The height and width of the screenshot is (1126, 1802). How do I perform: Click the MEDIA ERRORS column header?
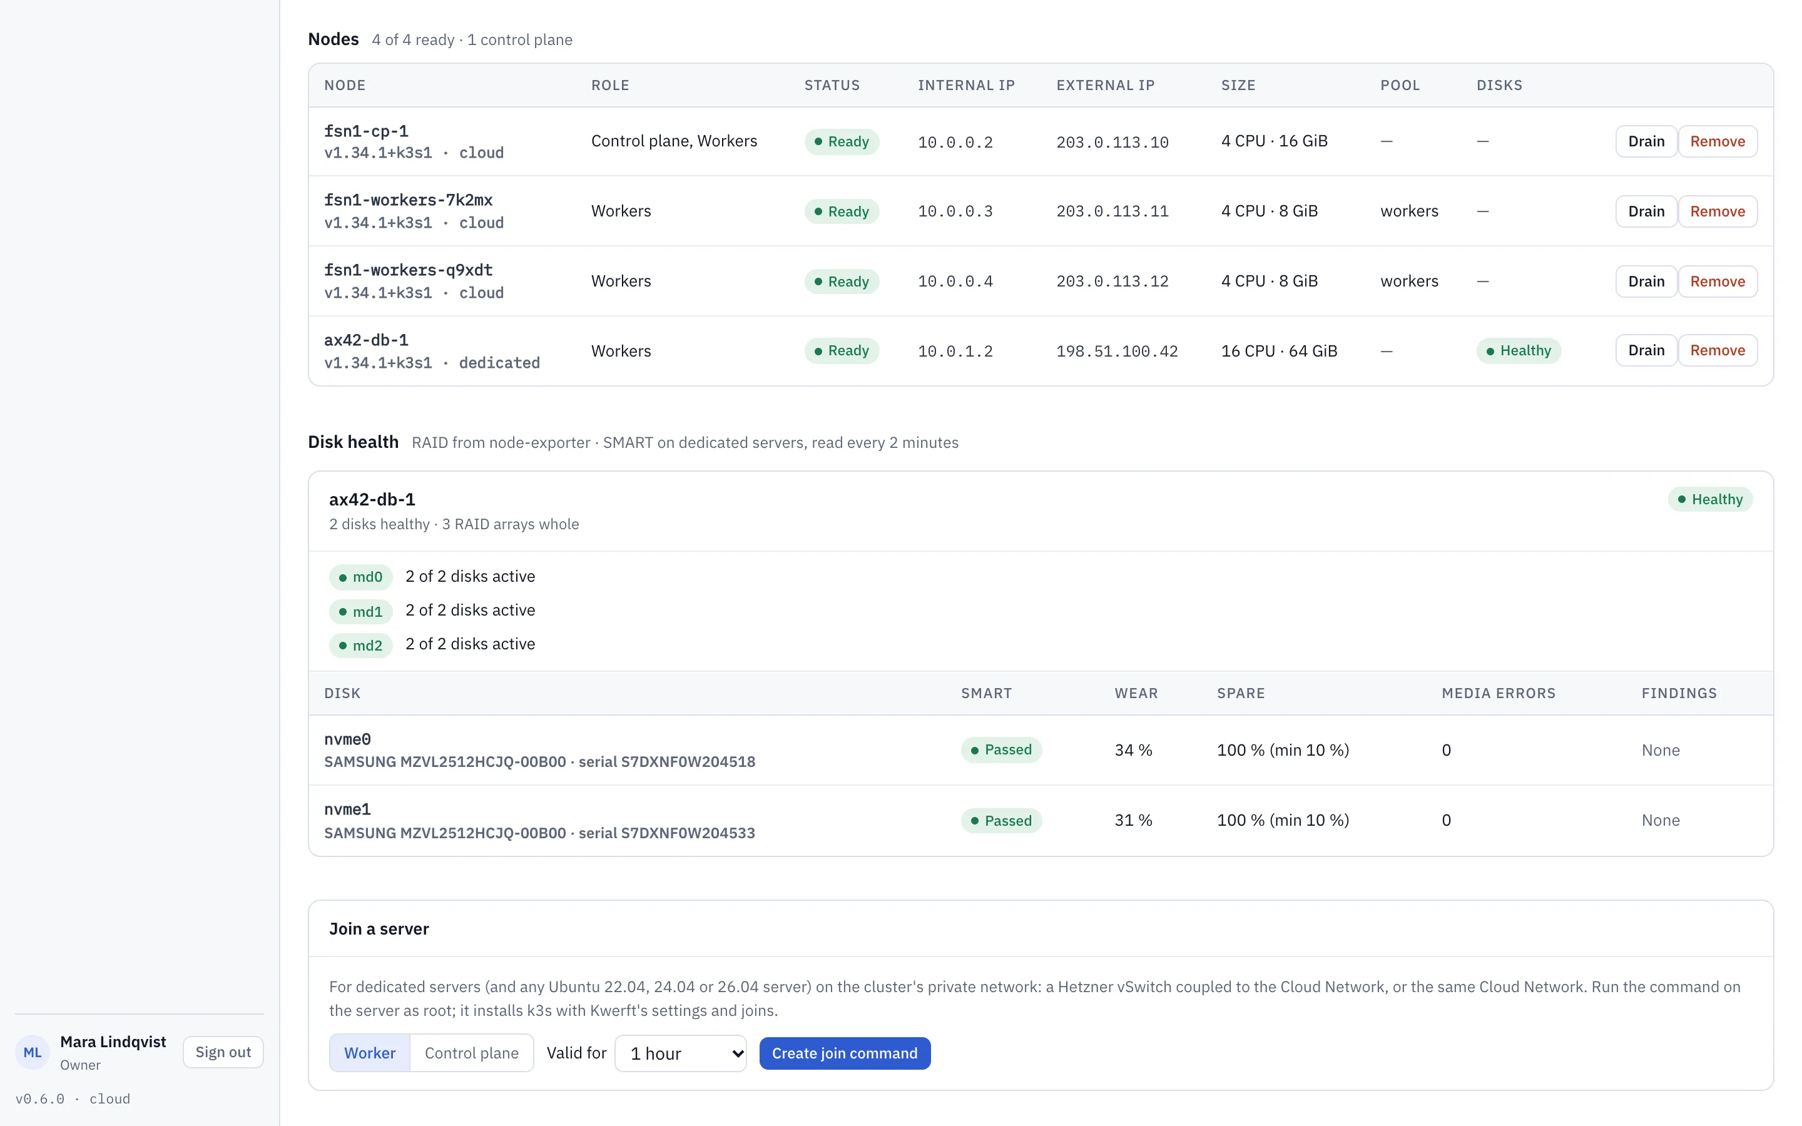click(x=1499, y=693)
